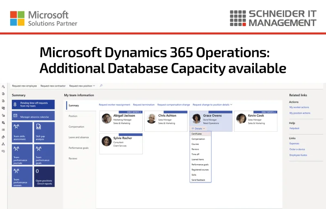Switch to the Compensation tab
The width and height of the screenshot is (326, 209).
76,126
